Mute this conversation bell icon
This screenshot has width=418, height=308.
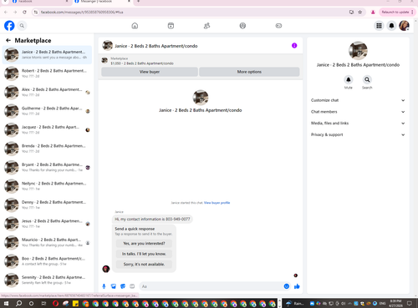[x=349, y=79]
